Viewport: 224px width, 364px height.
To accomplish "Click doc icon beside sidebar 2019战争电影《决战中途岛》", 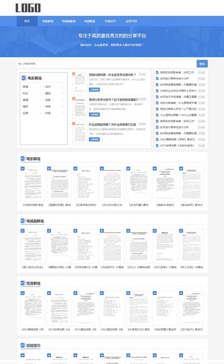I will pos(157,146).
